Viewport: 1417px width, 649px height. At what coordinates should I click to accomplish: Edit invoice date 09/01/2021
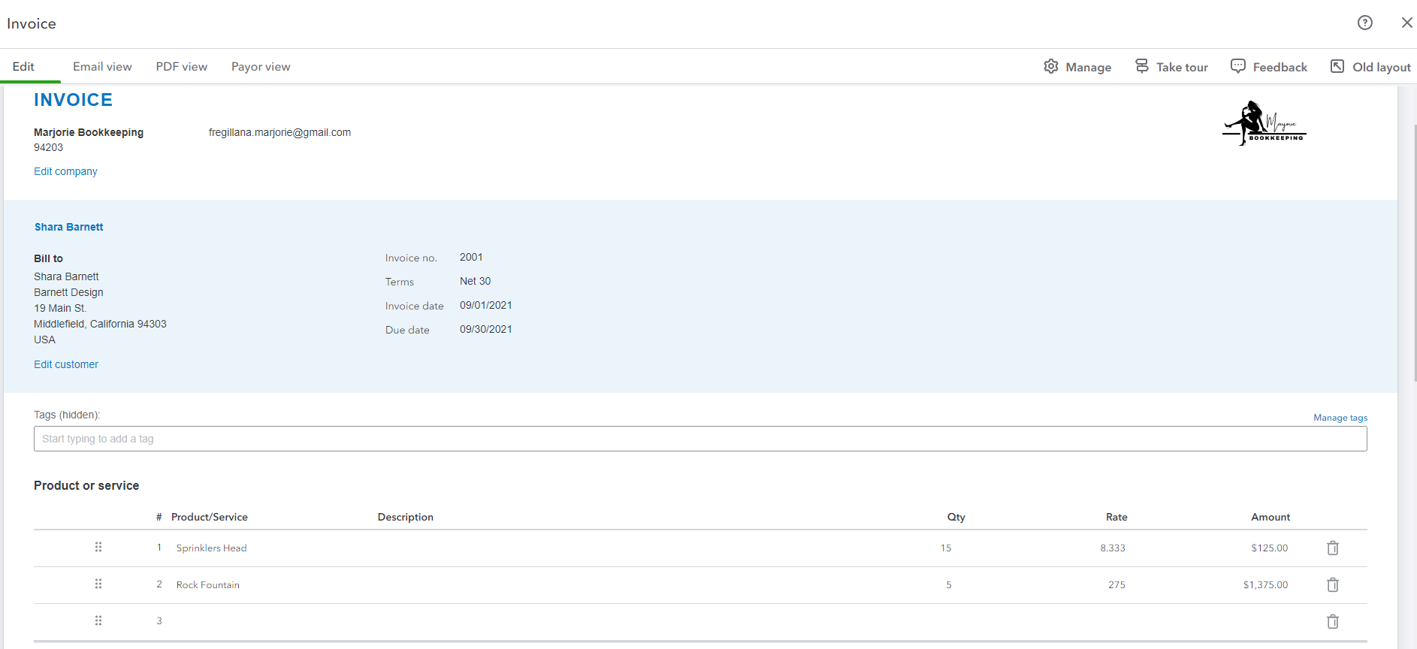pos(486,305)
